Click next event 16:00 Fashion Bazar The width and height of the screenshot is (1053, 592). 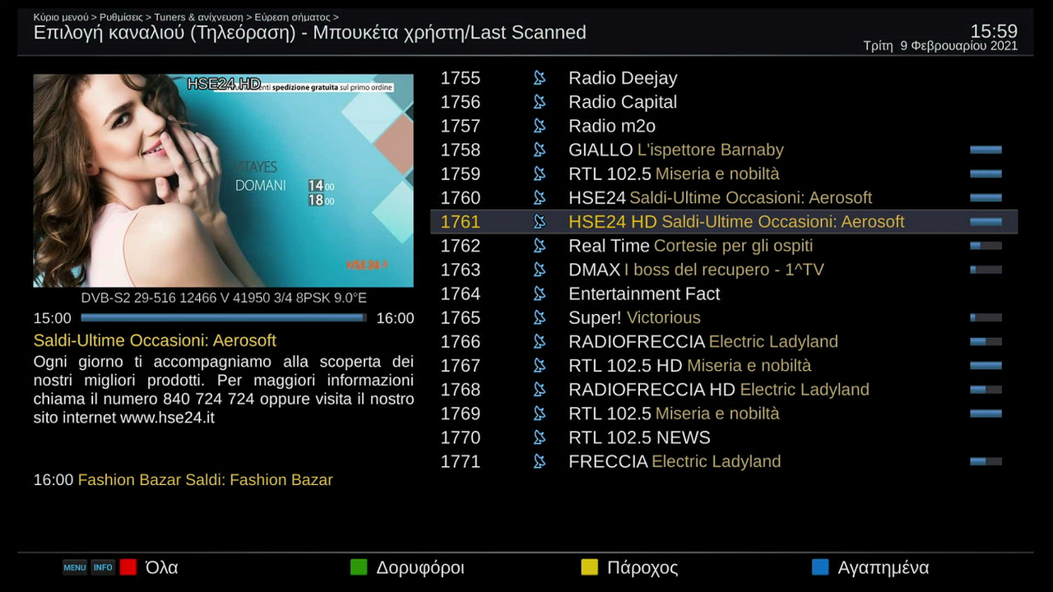[183, 479]
